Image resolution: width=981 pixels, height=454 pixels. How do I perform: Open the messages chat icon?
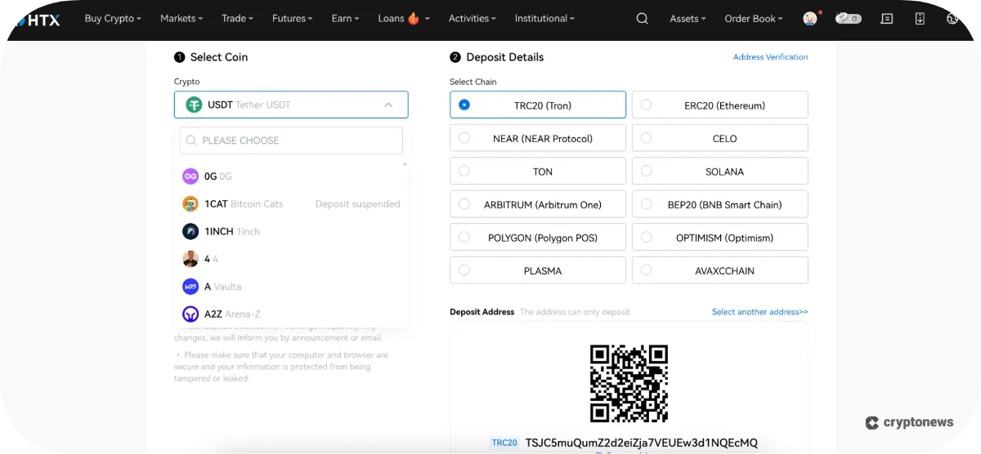(887, 19)
